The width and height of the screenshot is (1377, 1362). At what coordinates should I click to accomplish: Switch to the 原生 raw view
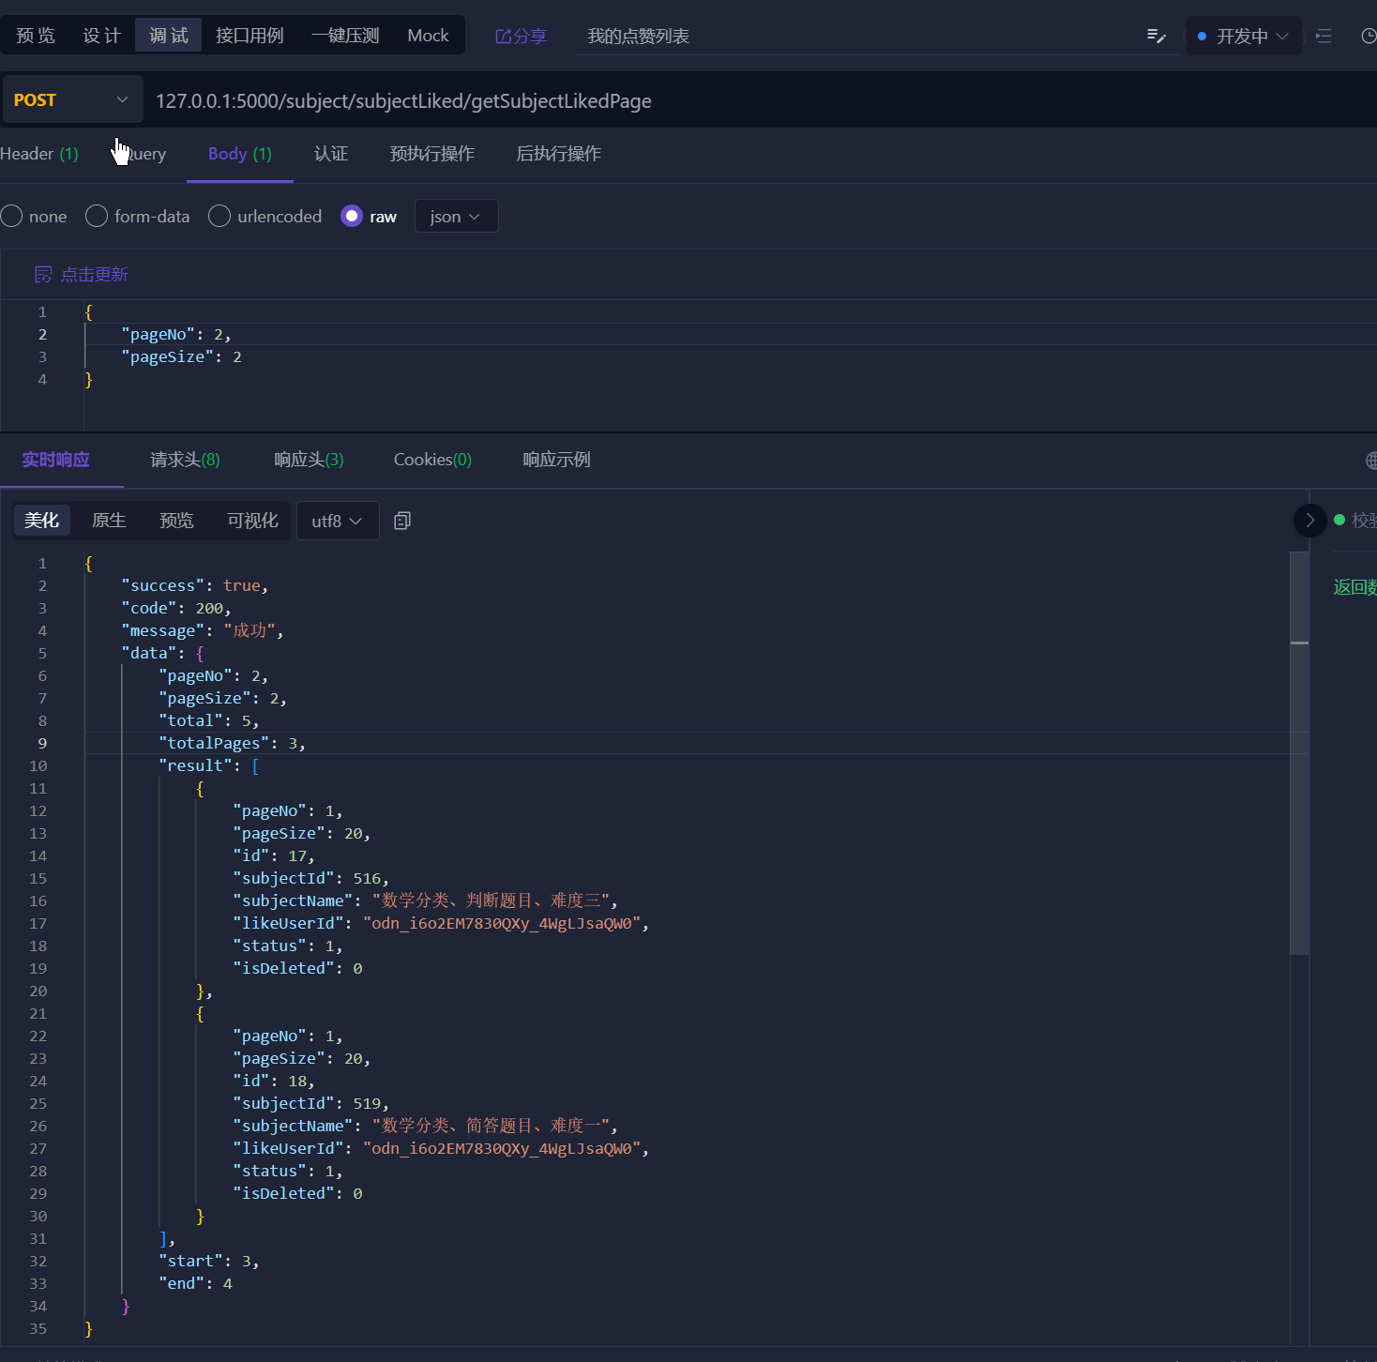click(x=109, y=521)
